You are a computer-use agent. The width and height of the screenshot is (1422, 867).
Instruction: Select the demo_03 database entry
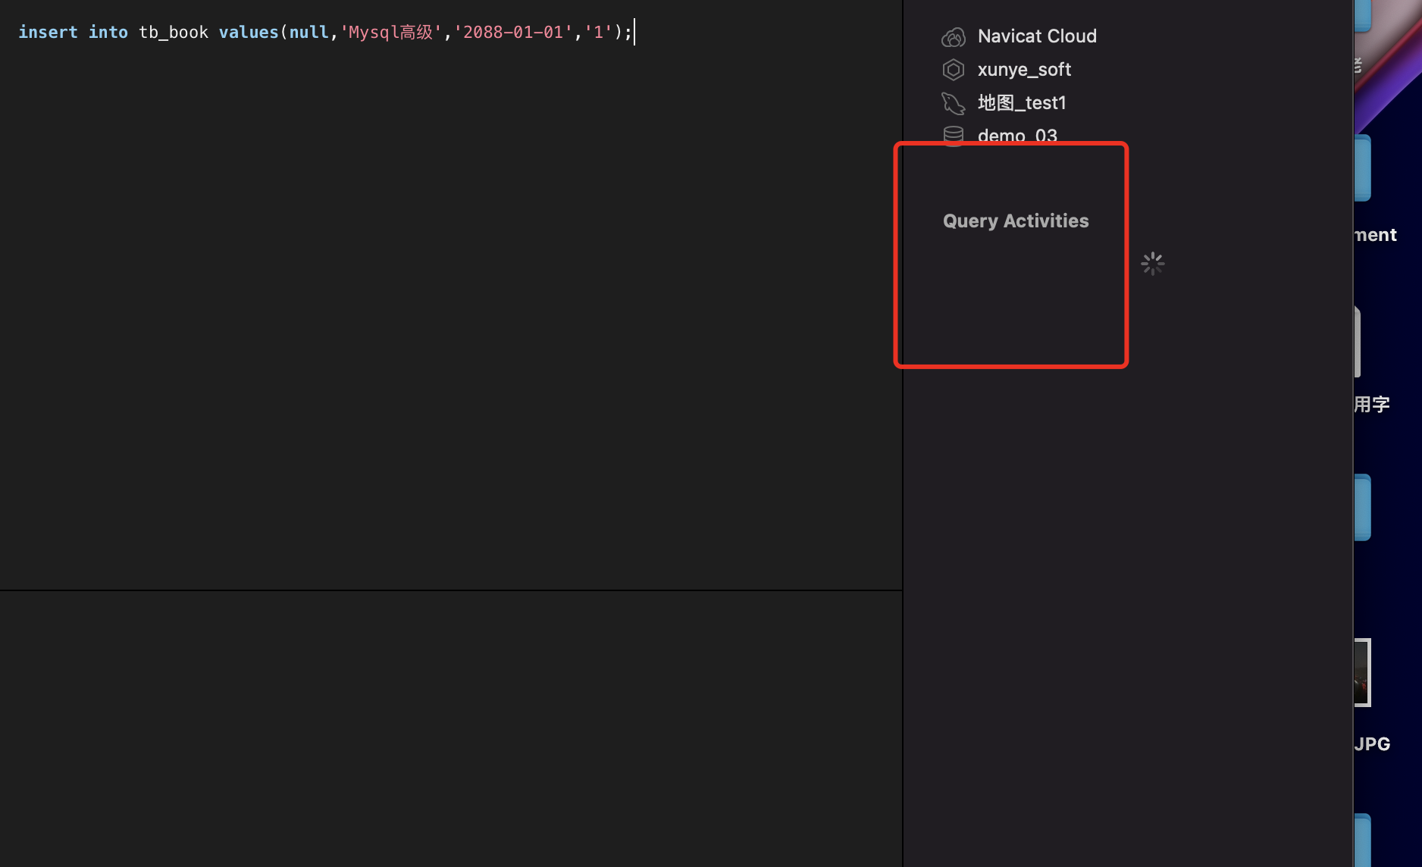click(x=1017, y=136)
